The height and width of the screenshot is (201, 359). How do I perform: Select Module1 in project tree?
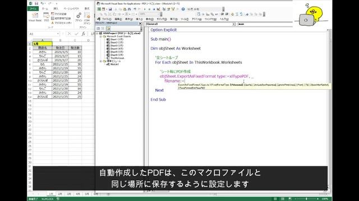pos(113,65)
